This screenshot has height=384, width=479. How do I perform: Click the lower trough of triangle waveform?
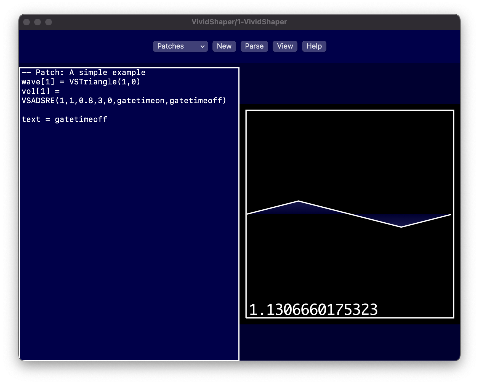pos(401,227)
